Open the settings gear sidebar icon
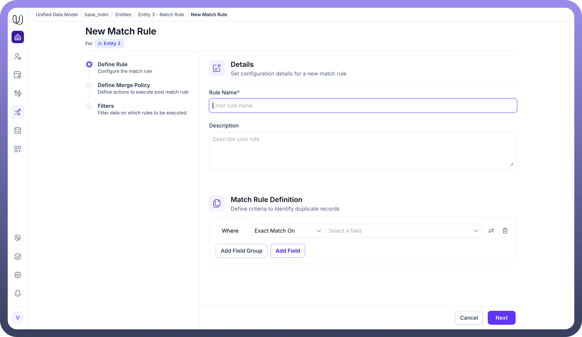582x337 pixels. (18, 275)
